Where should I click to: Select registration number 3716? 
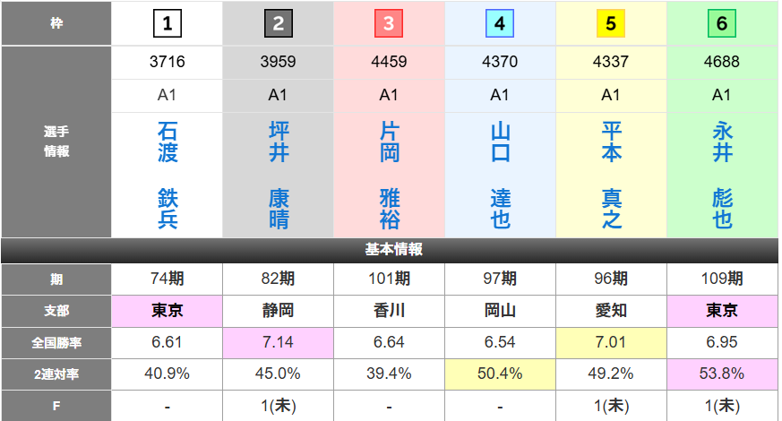(168, 63)
